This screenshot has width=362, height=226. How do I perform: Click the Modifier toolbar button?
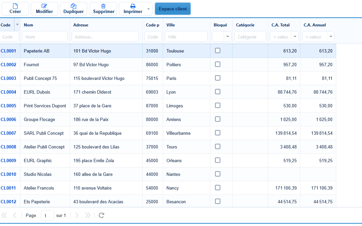[x=44, y=9]
